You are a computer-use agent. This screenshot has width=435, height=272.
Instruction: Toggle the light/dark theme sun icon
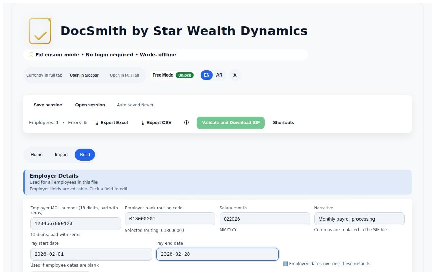click(235, 75)
